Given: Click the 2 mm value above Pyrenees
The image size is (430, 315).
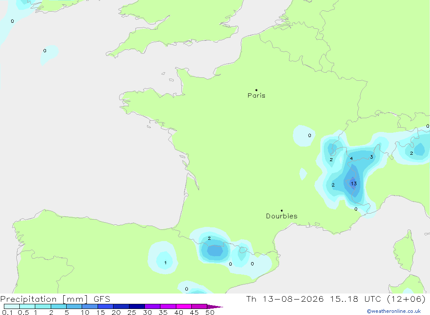Looking at the screenshot, I should pos(209,238).
